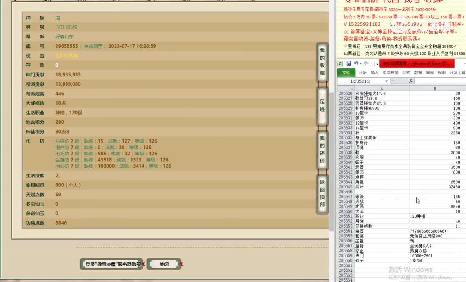
Task: Select column B header in Excel
Action: tap(435, 89)
